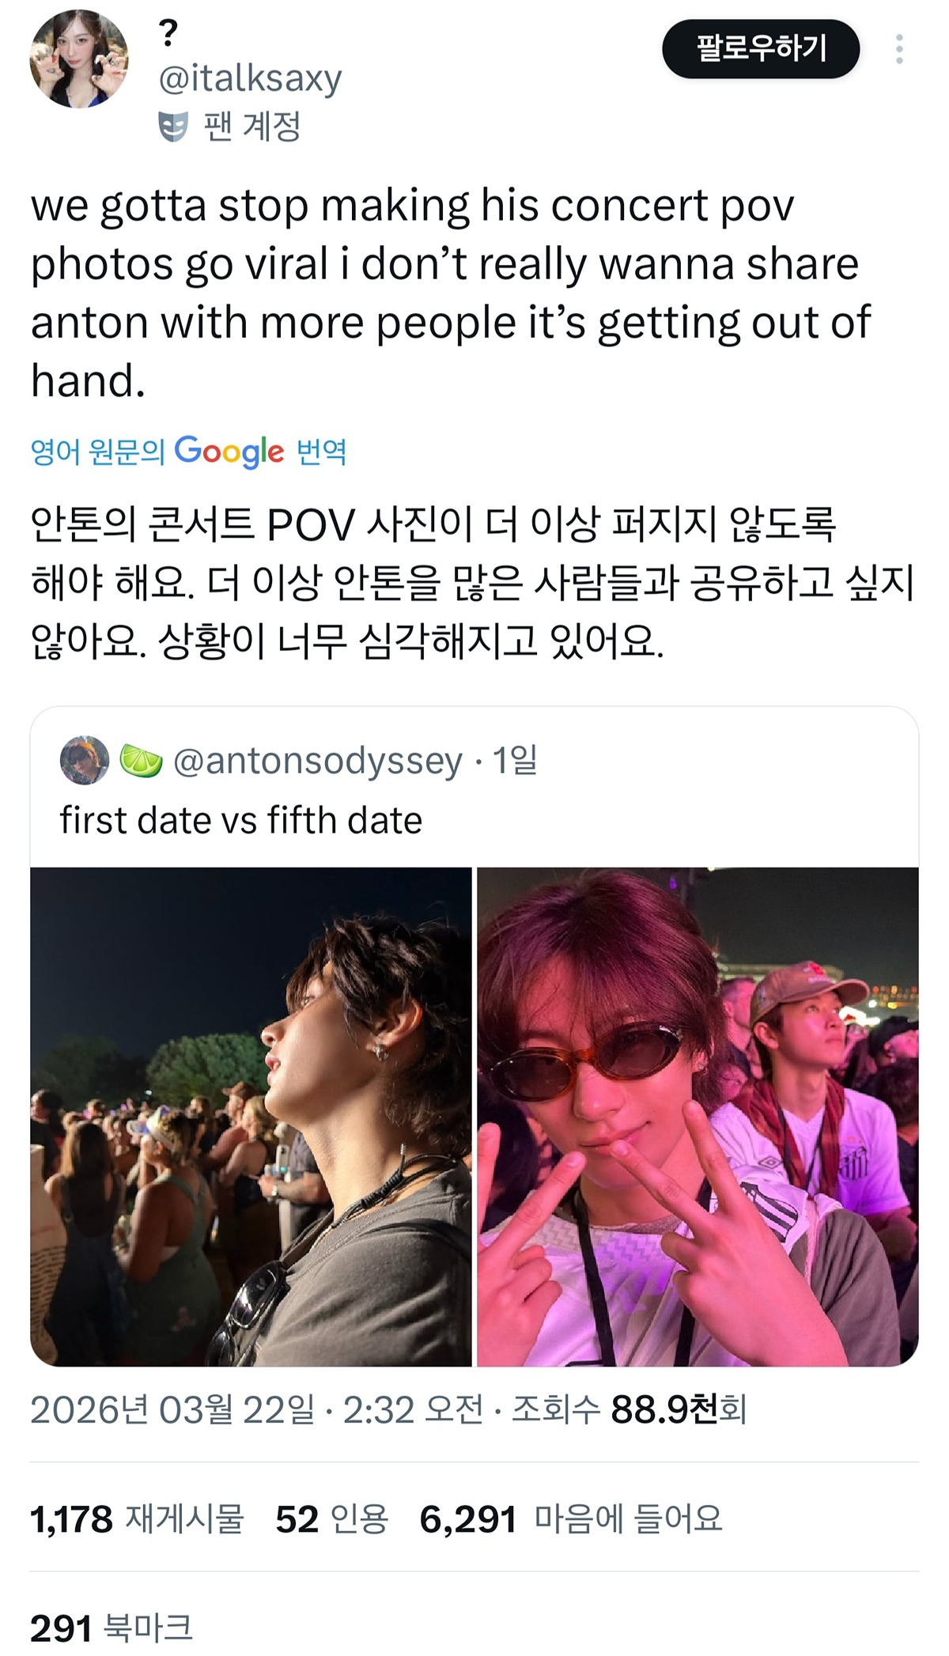Open the 6,291 마음에 들어요 likes list

[x=571, y=1519]
